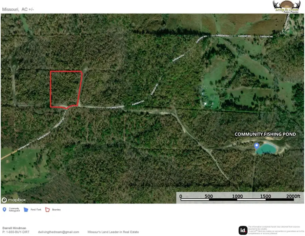Open the Land id logo in the disclaimer
The image size is (305, 236).
point(243,230)
